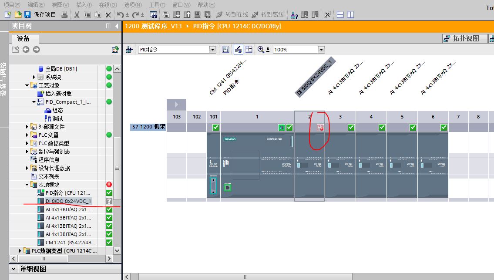Click the green check beside PID指令 CPU row
Image resolution: width=494 pixels, height=280 pixels.
[109, 192]
